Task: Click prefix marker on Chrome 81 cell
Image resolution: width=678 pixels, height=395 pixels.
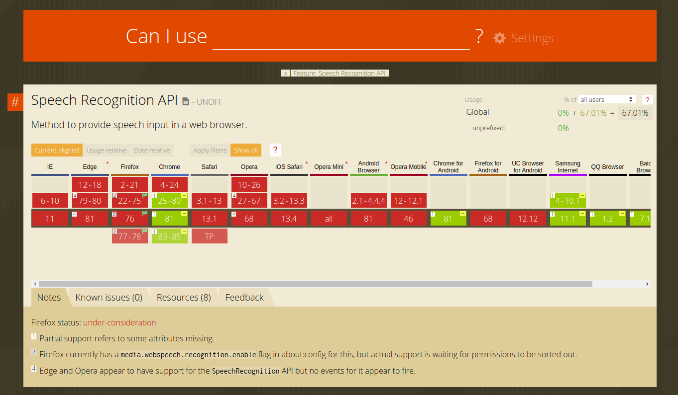Action: (x=184, y=214)
